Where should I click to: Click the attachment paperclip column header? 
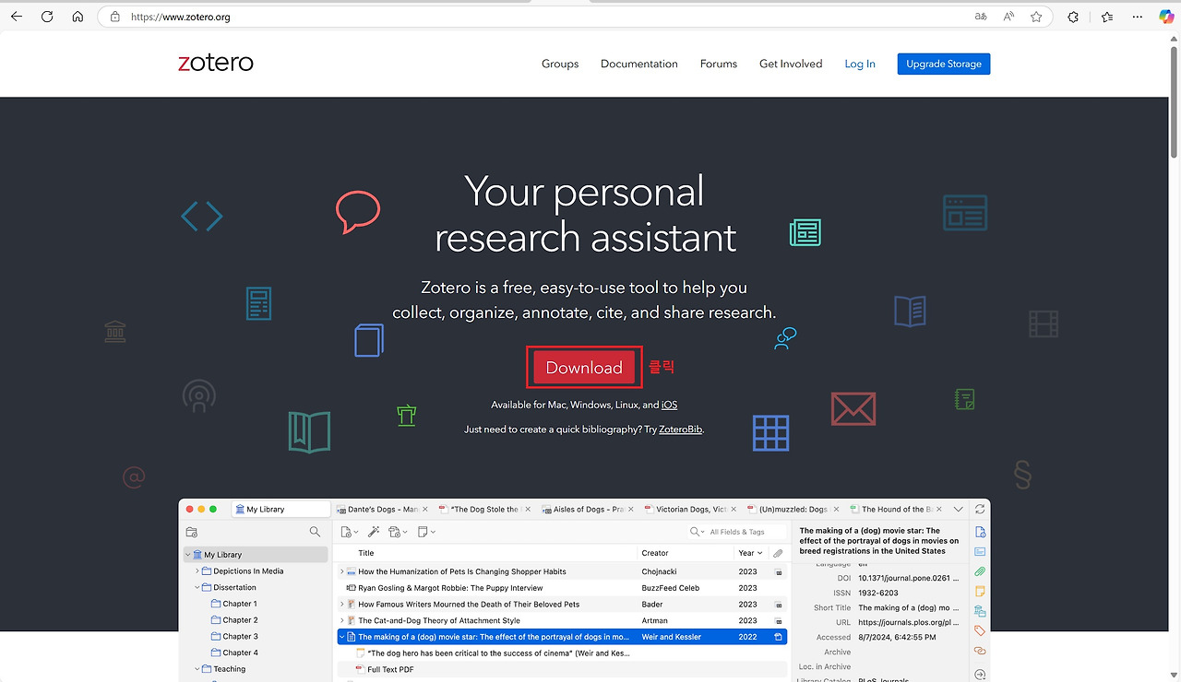[778, 553]
